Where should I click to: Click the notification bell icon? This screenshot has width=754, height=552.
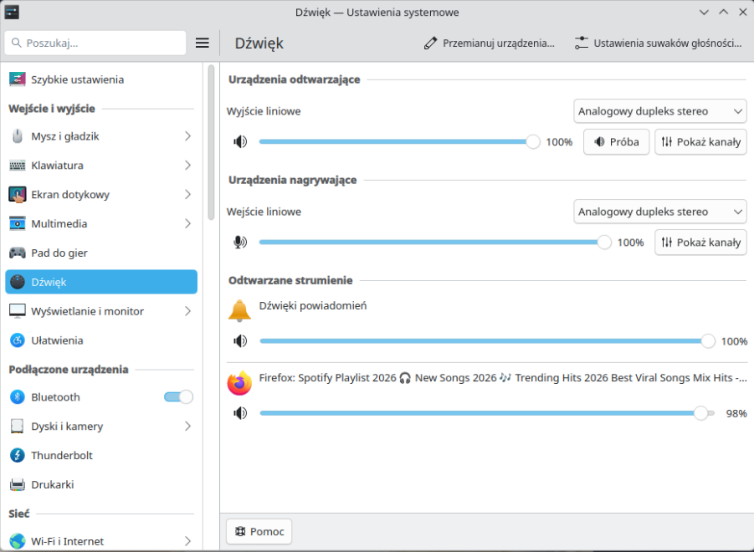(239, 311)
